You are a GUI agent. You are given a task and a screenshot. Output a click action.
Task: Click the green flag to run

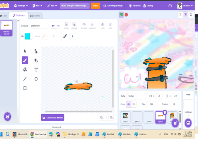tap(121, 14)
